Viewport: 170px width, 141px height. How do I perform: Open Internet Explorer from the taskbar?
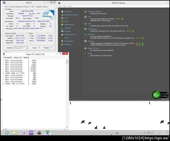(7, 133)
